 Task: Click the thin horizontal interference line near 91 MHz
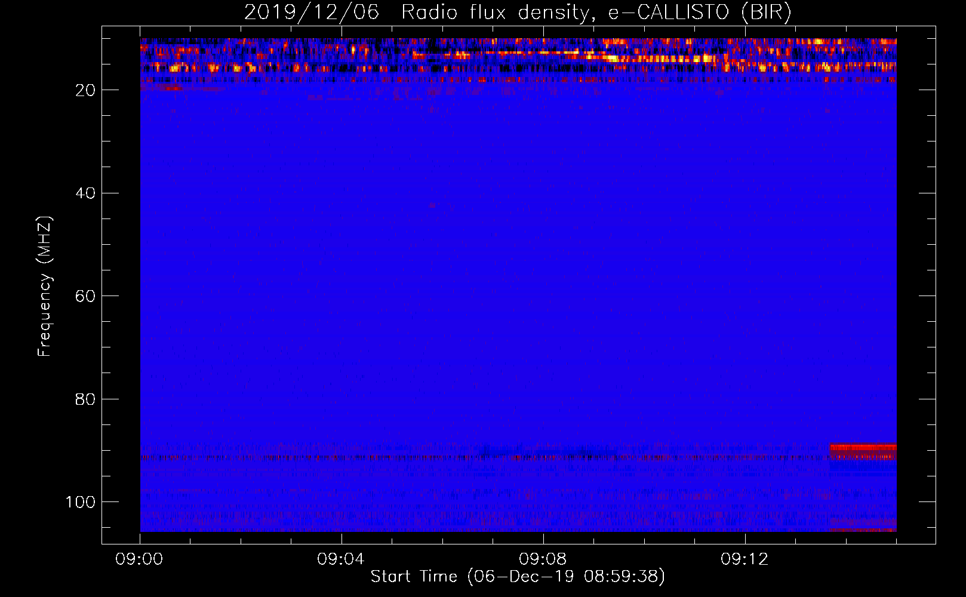(x=418, y=458)
